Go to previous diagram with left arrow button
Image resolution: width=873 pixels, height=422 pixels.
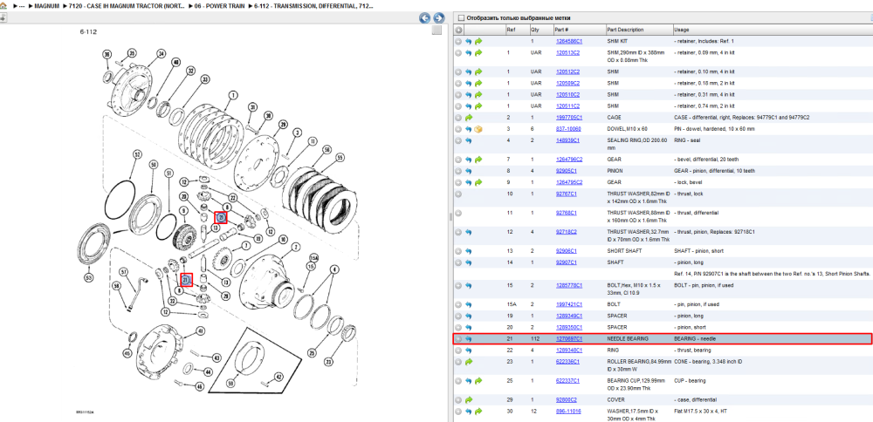pos(425,17)
